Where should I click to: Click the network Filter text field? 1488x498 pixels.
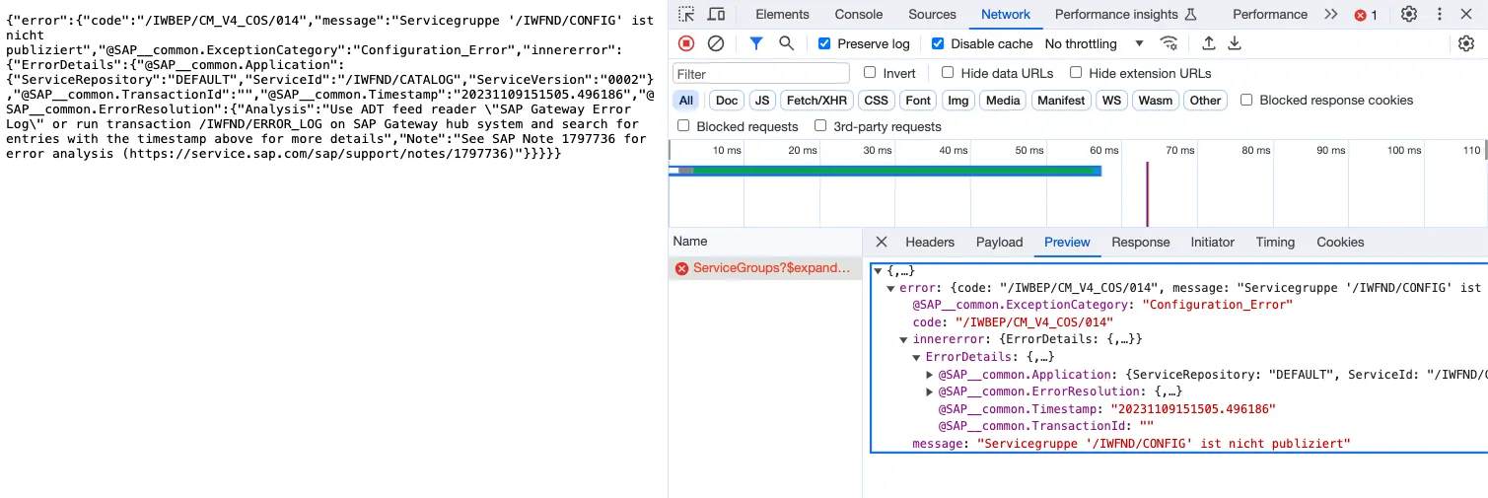tap(760, 74)
